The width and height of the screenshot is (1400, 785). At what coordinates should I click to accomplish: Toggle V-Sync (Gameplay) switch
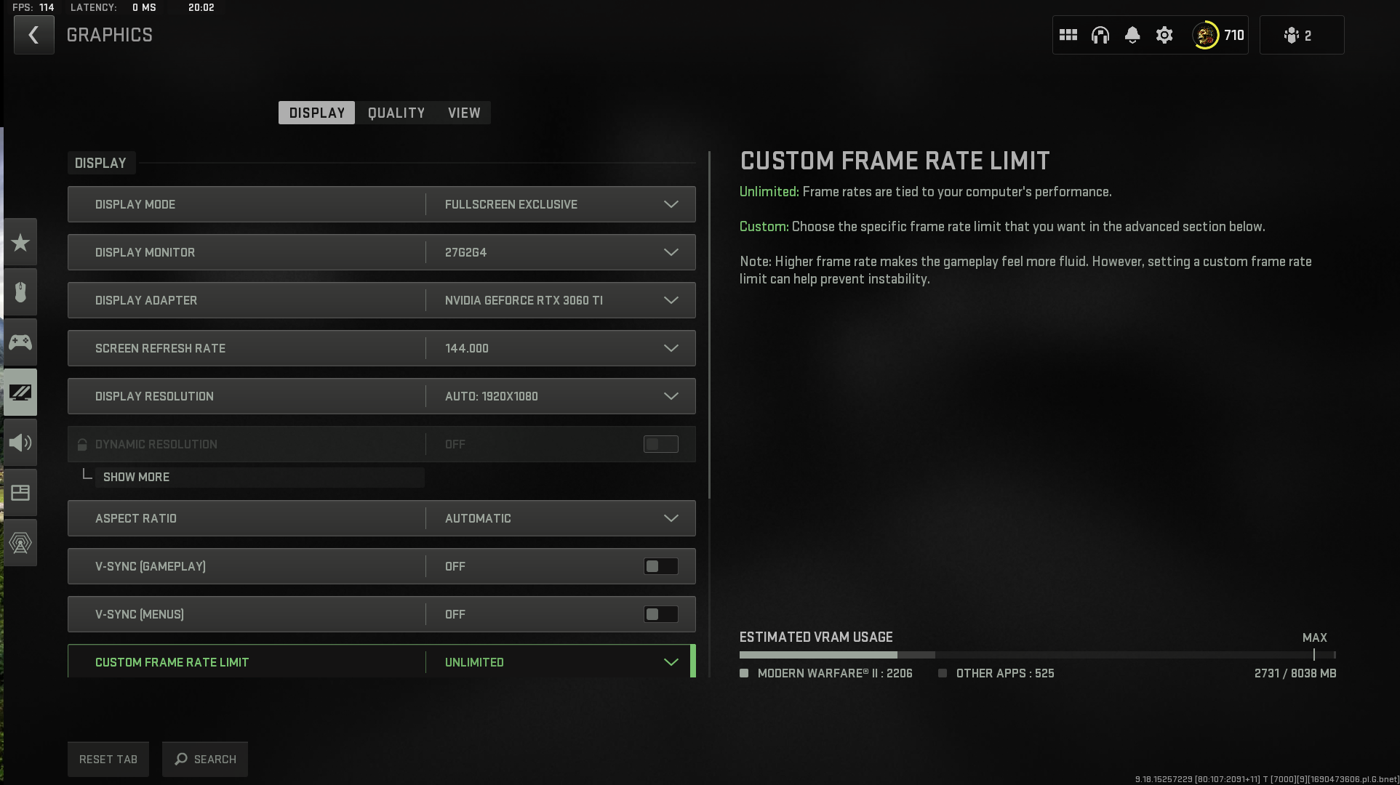(660, 566)
